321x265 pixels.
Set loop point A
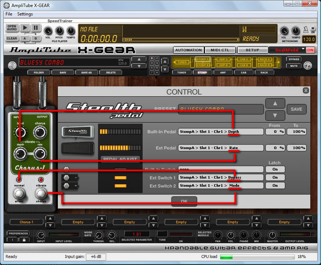(x=25, y=38)
